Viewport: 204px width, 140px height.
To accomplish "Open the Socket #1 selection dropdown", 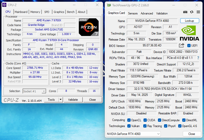I will [34, 91].
